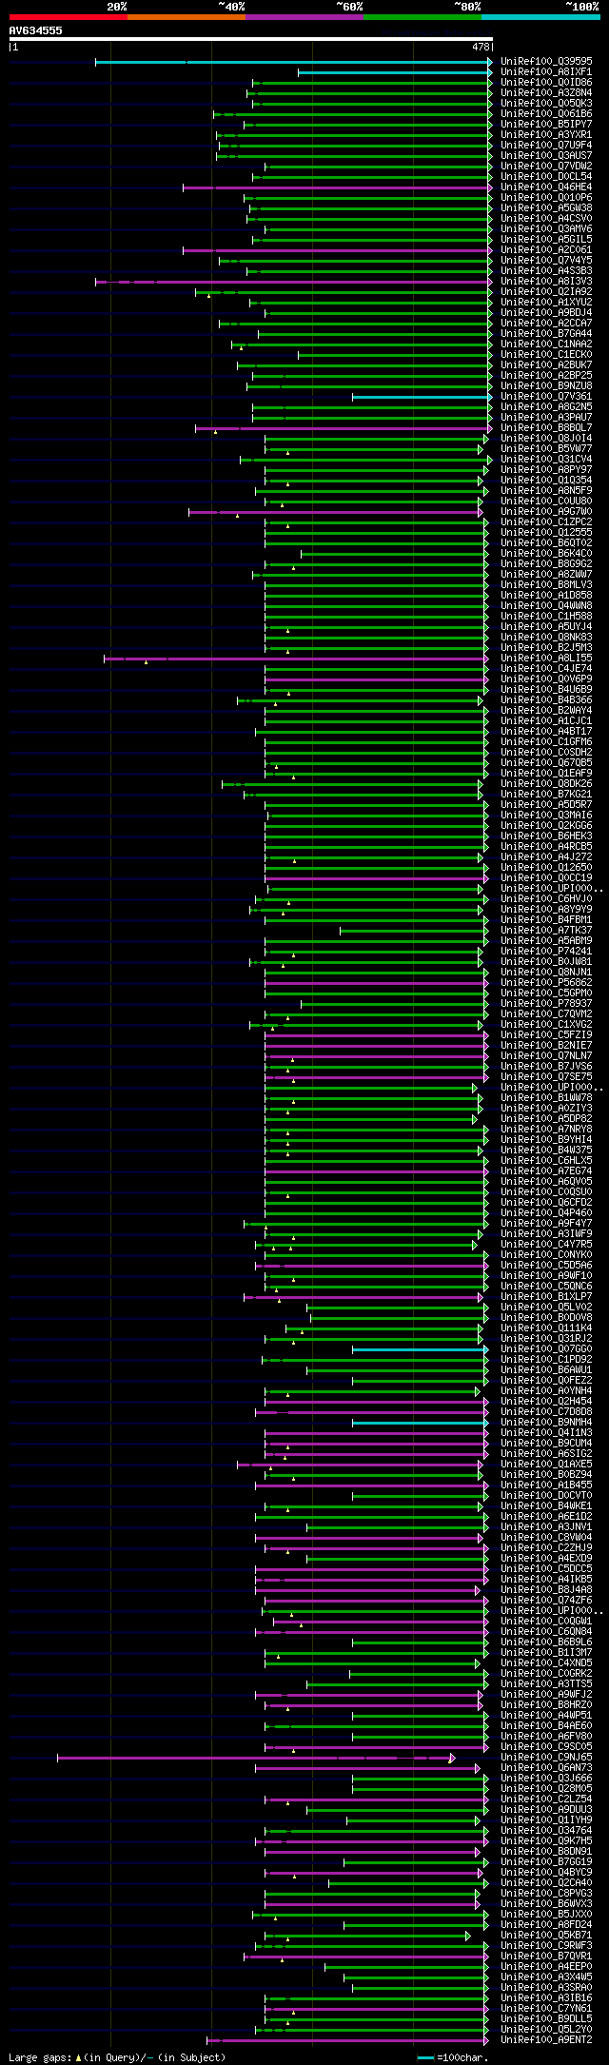Click purple alignment bar of UniRef100_A8LI55

pyautogui.click(x=295, y=659)
